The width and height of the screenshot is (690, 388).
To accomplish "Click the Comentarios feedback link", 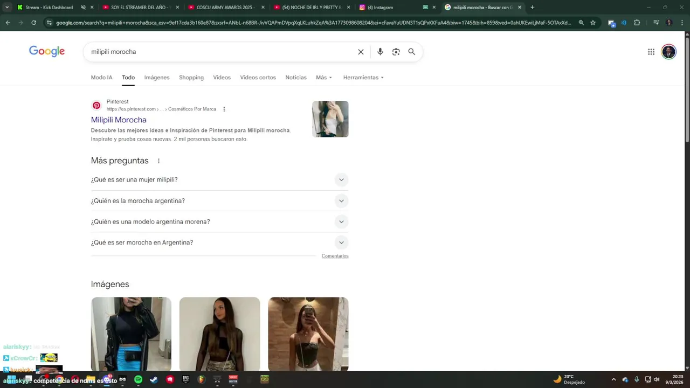I will [x=335, y=256].
